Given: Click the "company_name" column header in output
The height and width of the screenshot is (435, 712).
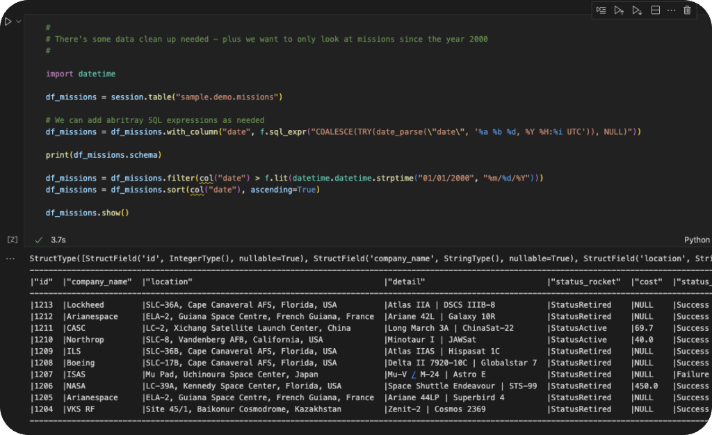Looking at the screenshot, I should (x=99, y=281).
